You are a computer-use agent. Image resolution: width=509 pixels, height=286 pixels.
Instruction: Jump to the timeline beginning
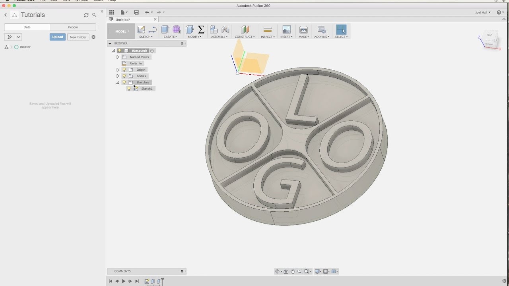[111, 281]
